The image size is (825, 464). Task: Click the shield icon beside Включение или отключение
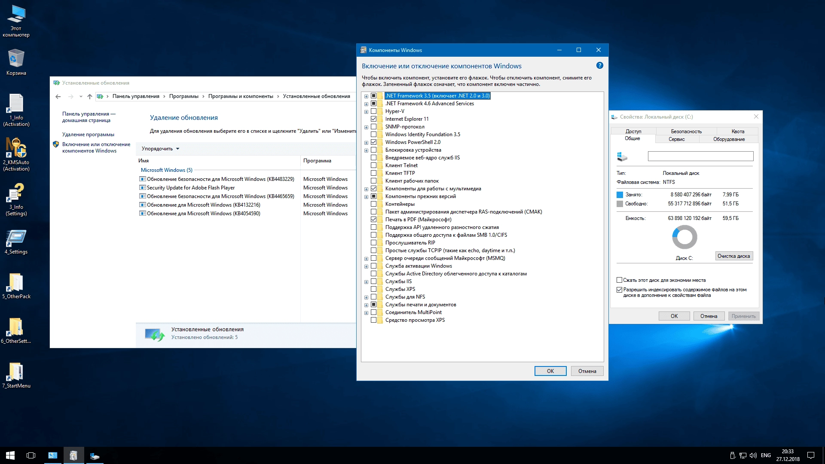(x=56, y=145)
